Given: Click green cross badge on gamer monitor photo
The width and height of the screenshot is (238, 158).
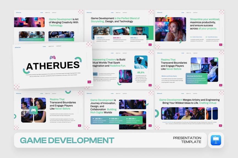Looking at the screenshot, I should 216,60.
